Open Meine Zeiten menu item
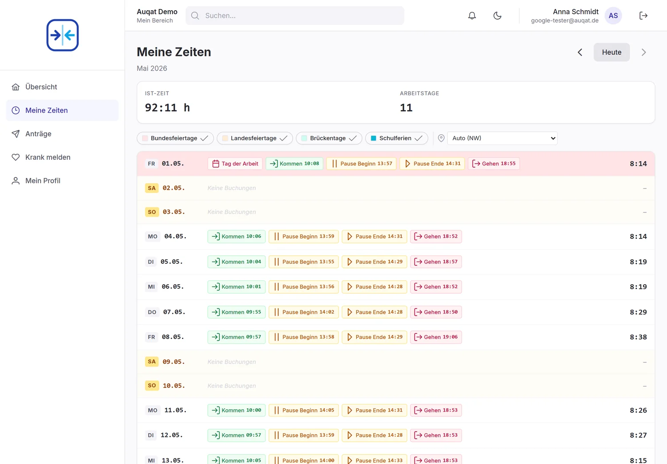 point(62,110)
